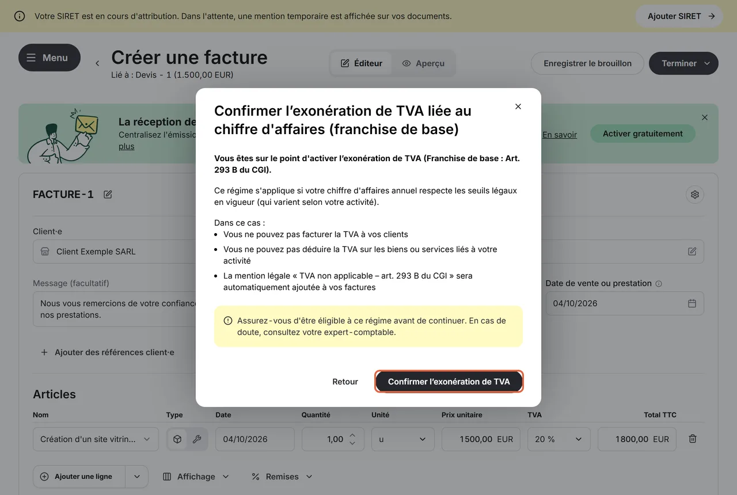Switch to the Éditeur tab
This screenshot has width=737, height=495.
pos(362,63)
